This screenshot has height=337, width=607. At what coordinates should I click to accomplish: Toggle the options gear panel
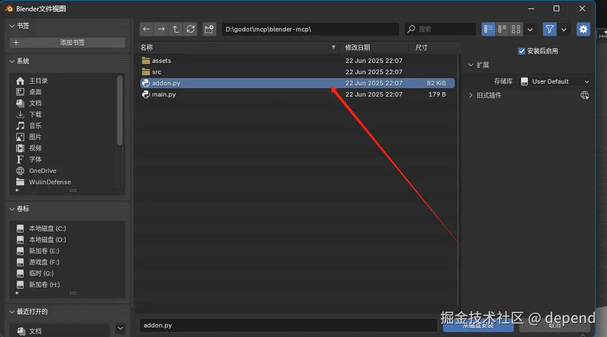(x=583, y=29)
